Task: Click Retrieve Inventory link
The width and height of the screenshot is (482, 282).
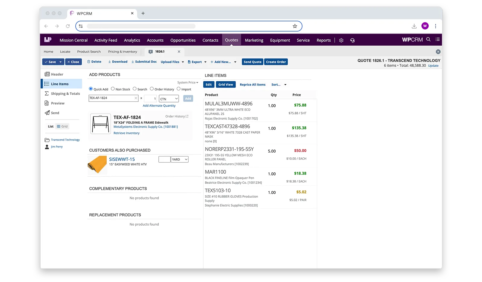Action: [x=127, y=133]
